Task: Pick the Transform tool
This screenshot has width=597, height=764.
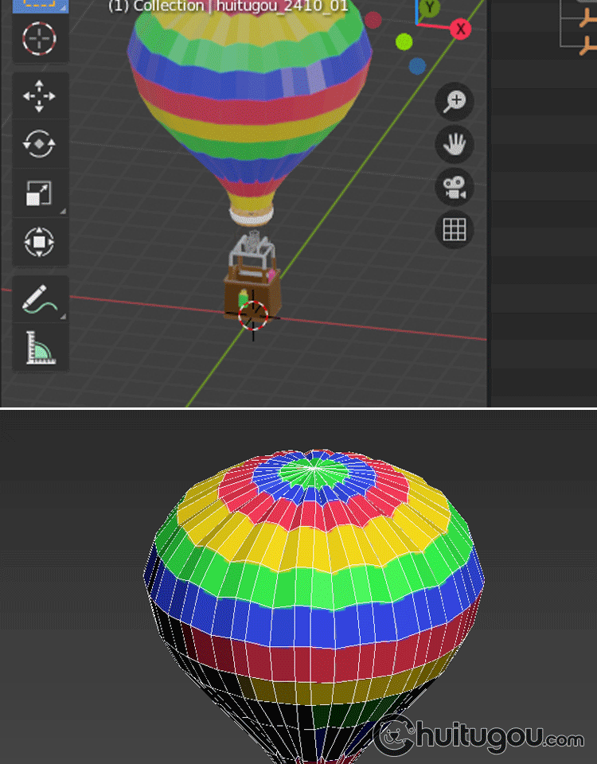Action: [x=40, y=241]
